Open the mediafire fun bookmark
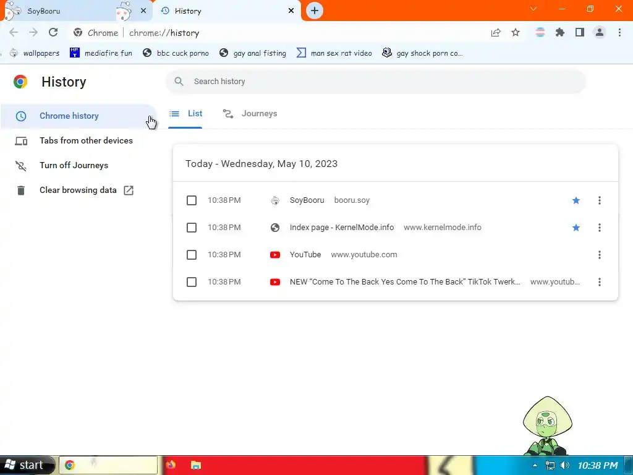Image resolution: width=633 pixels, height=475 pixels. (x=101, y=53)
